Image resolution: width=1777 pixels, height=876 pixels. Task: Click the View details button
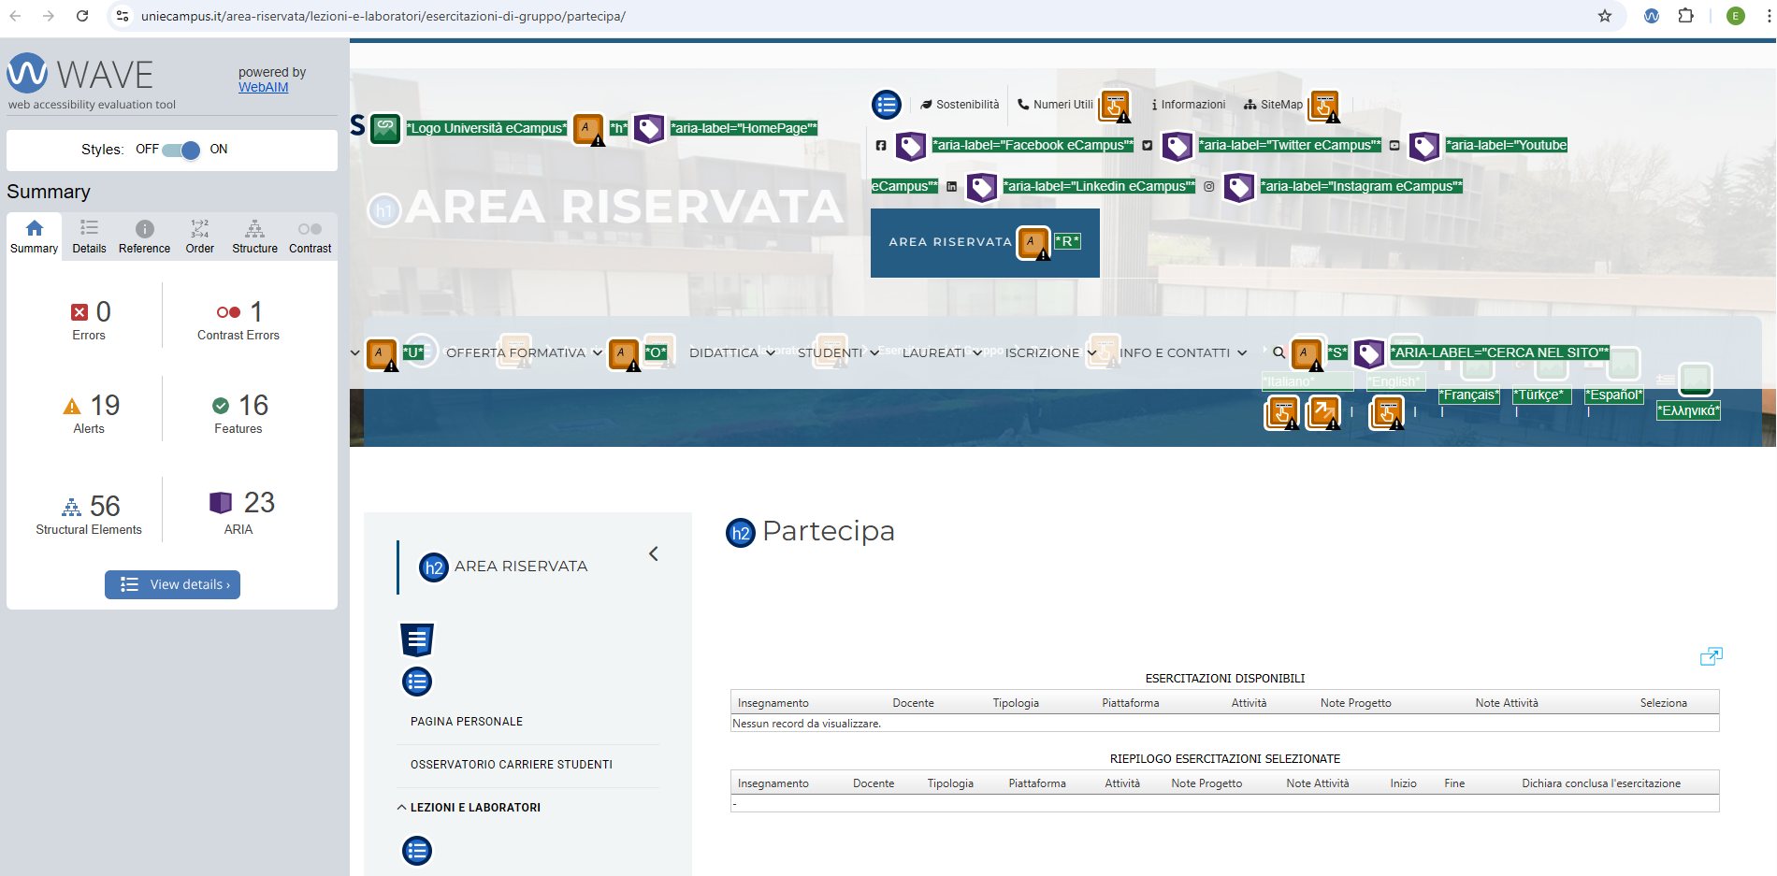click(x=173, y=584)
